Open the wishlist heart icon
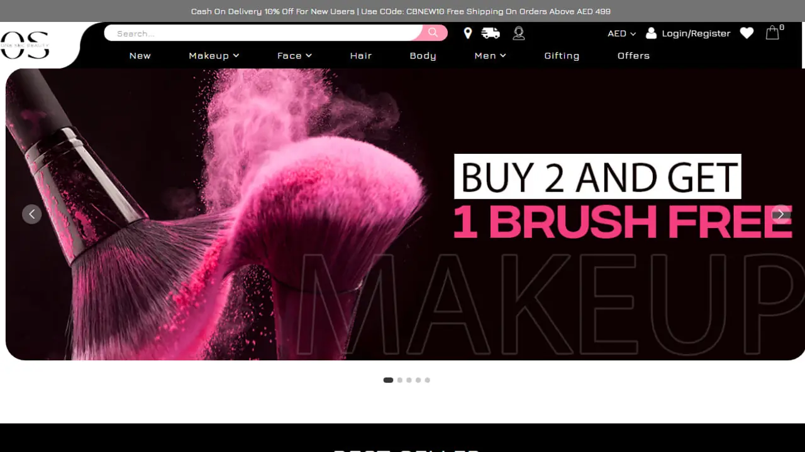 (x=747, y=33)
